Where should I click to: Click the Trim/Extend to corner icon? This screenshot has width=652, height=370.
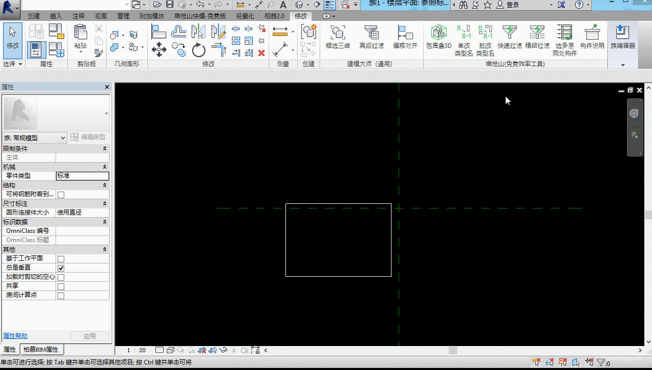pos(218,49)
